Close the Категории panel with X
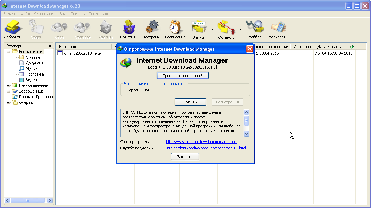Image resolution: width=371 pixels, height=208 pixels. pyautogui.click(x=50, y=46)
